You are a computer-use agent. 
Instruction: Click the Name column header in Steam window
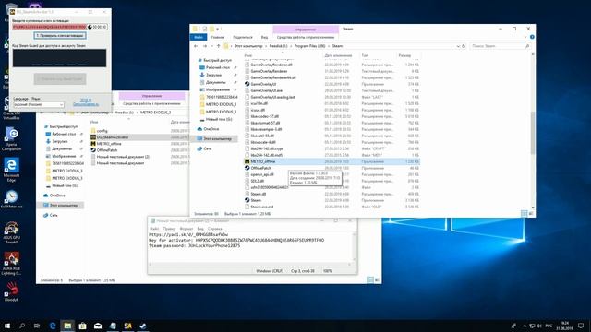click(247, 55)
